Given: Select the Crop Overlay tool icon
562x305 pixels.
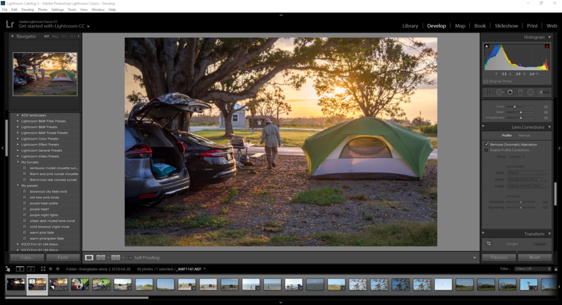Looking at the screenshot, I should tap(488, 92).
